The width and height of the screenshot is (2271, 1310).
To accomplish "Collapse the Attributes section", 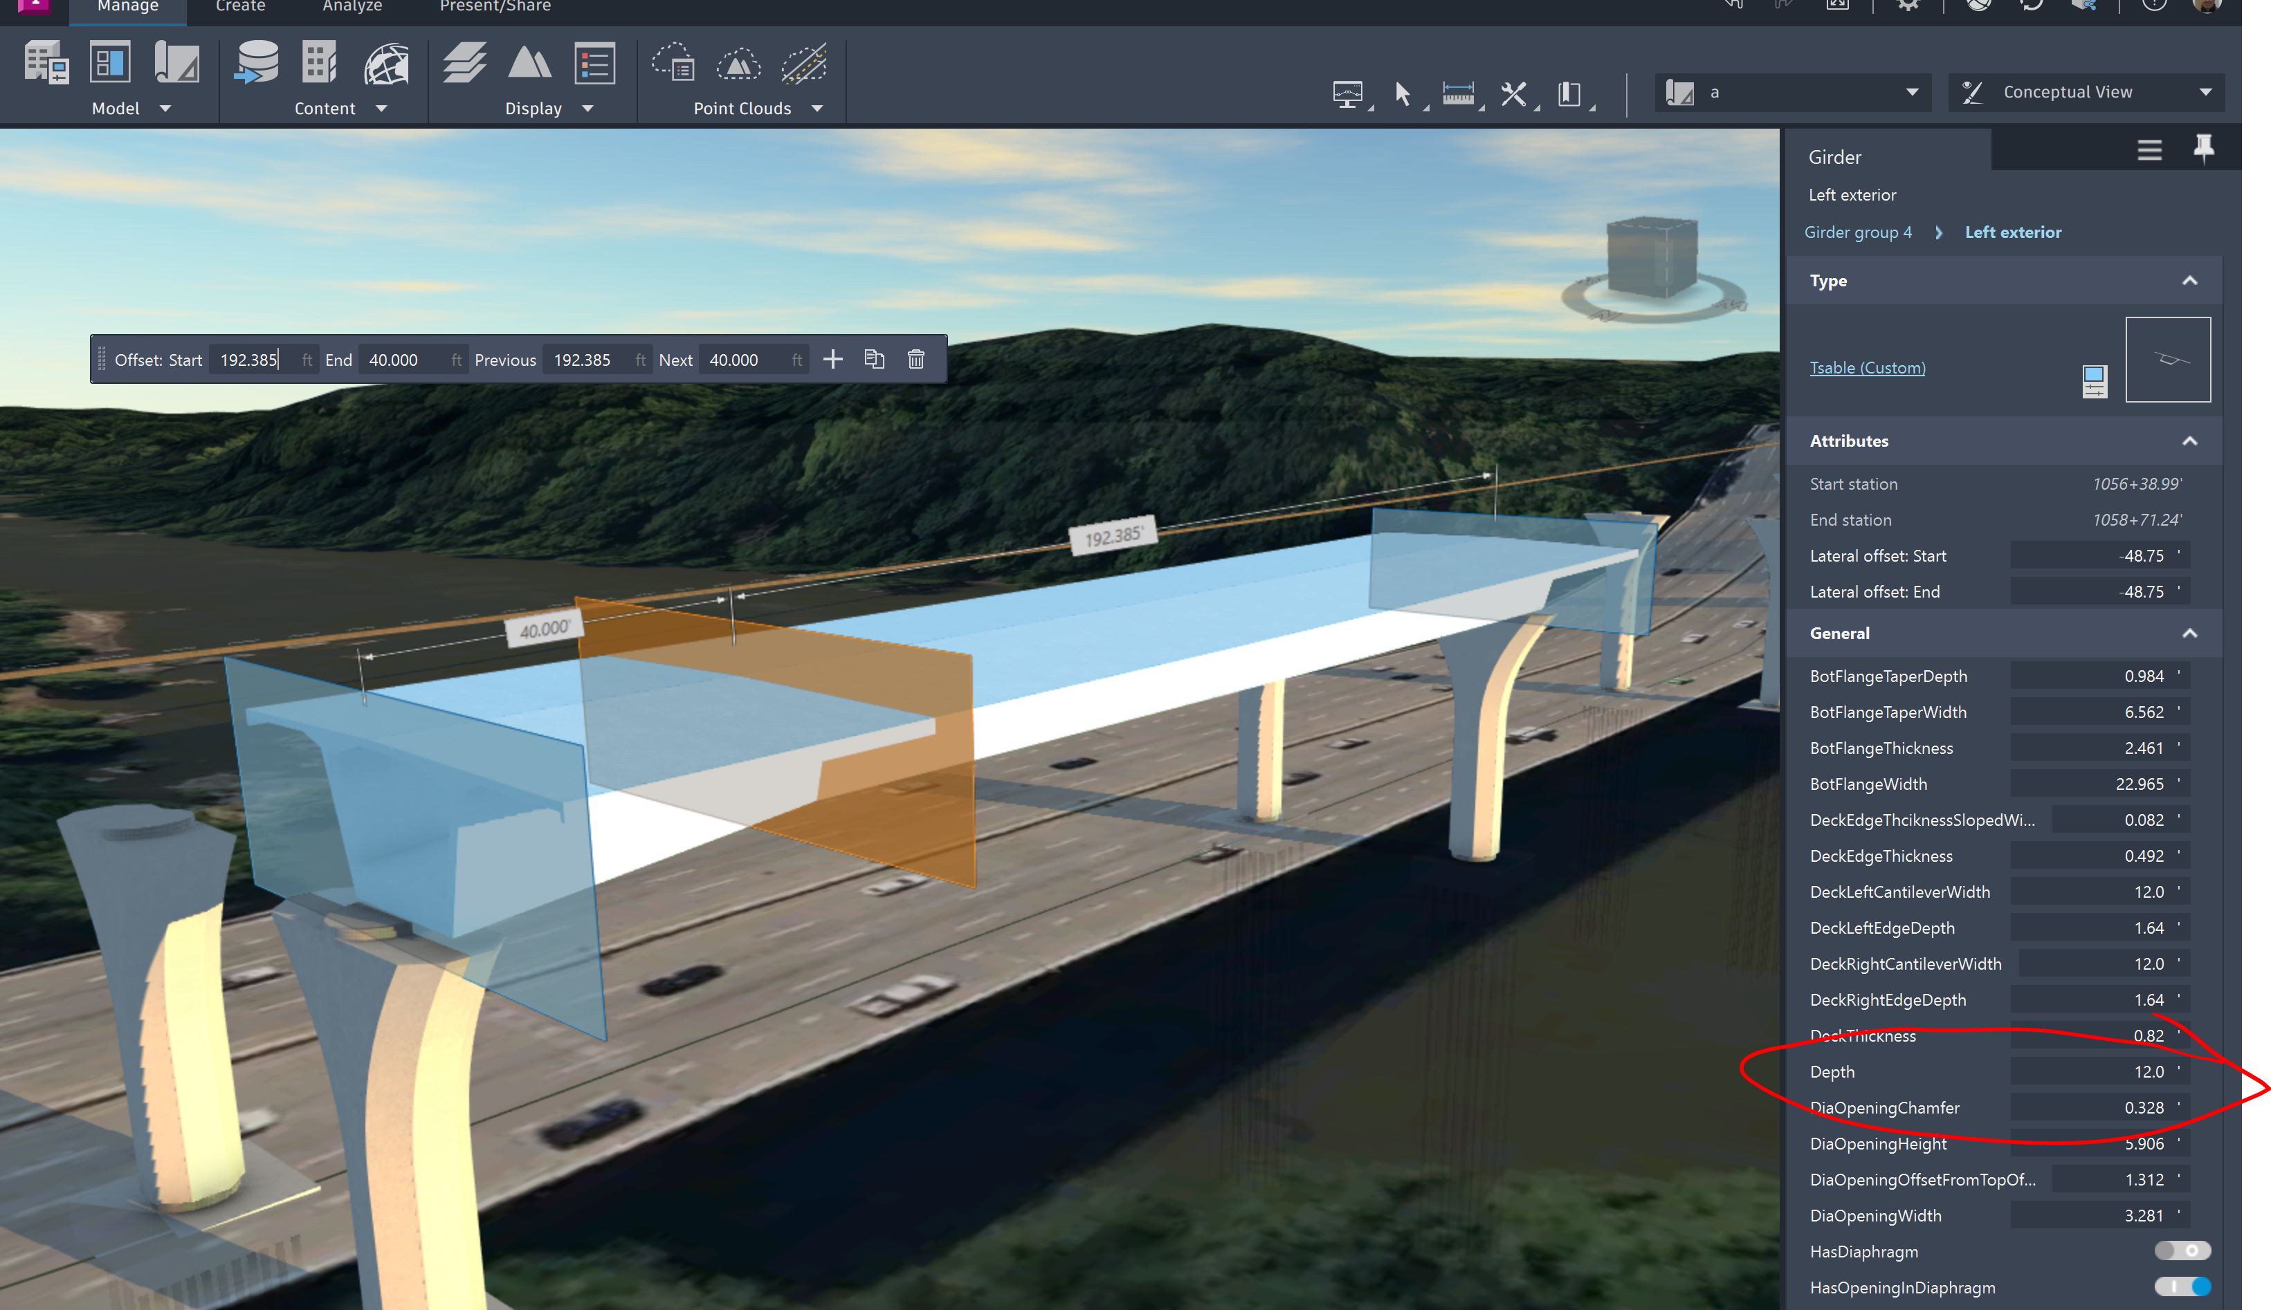I will pos(2189,441).
